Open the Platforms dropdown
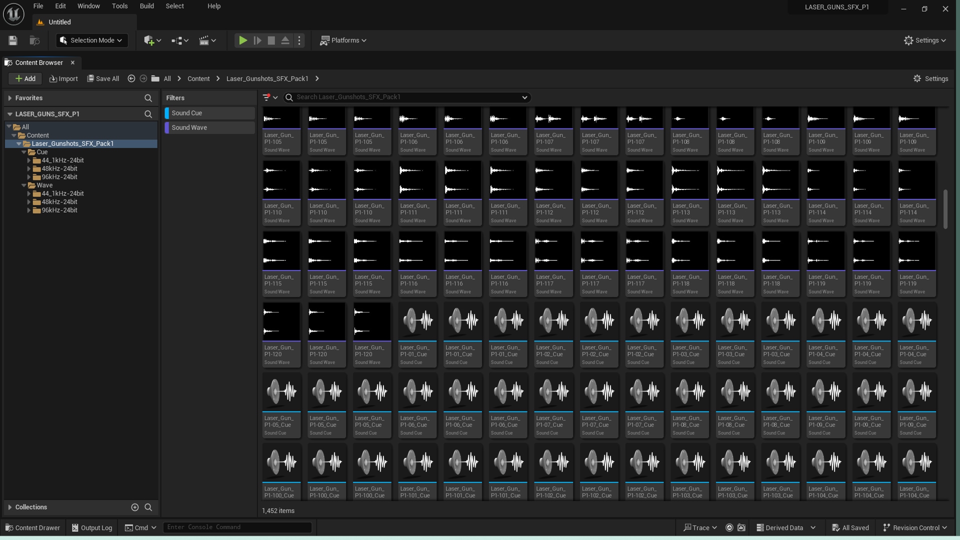Viewport: 960px width, 540px height. point(343,40)
